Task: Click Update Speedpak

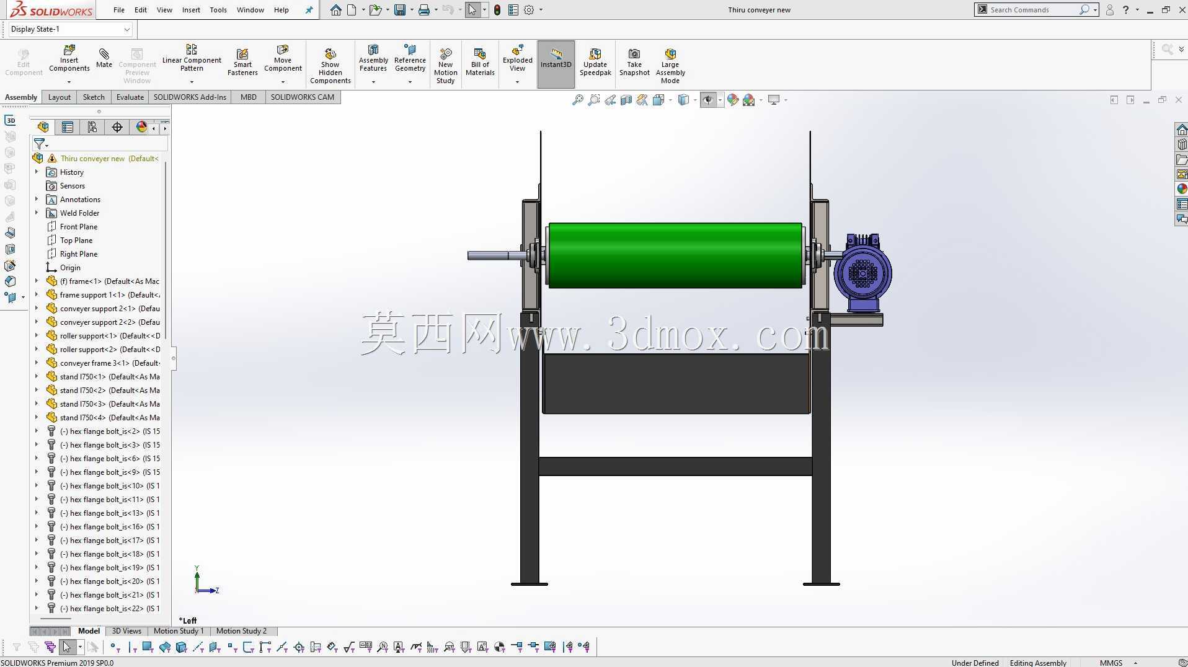Action: (595, 62)
